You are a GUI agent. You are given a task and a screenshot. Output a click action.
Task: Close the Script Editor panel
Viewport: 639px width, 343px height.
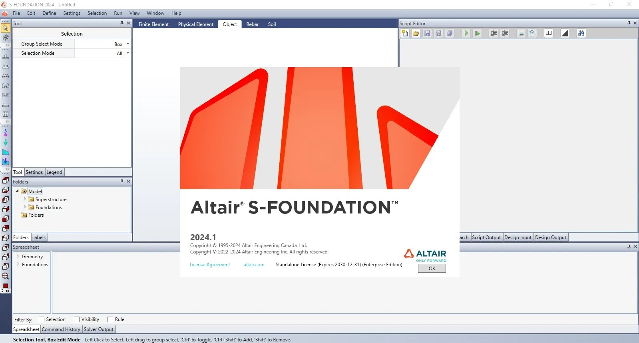click(635, 23)
